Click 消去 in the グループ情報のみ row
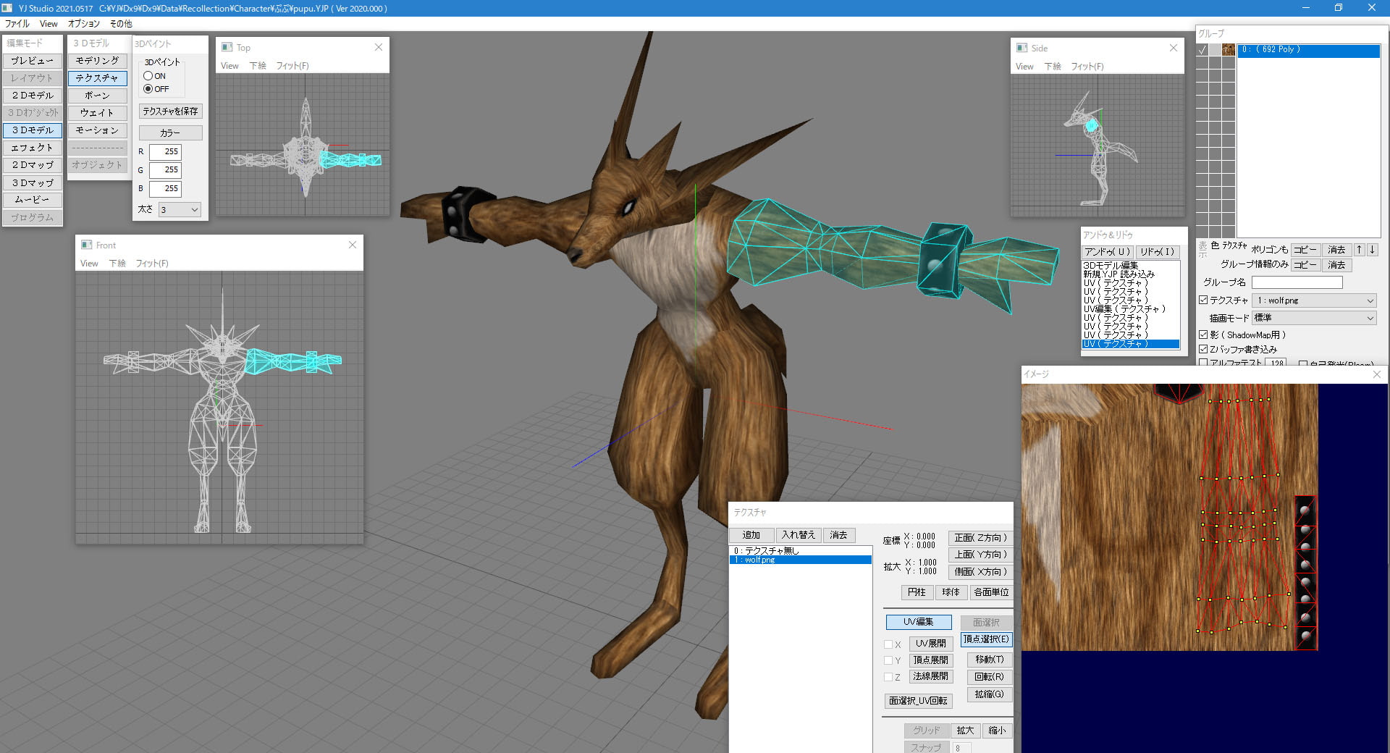 pyautogui.click(x=1336, y=265)
